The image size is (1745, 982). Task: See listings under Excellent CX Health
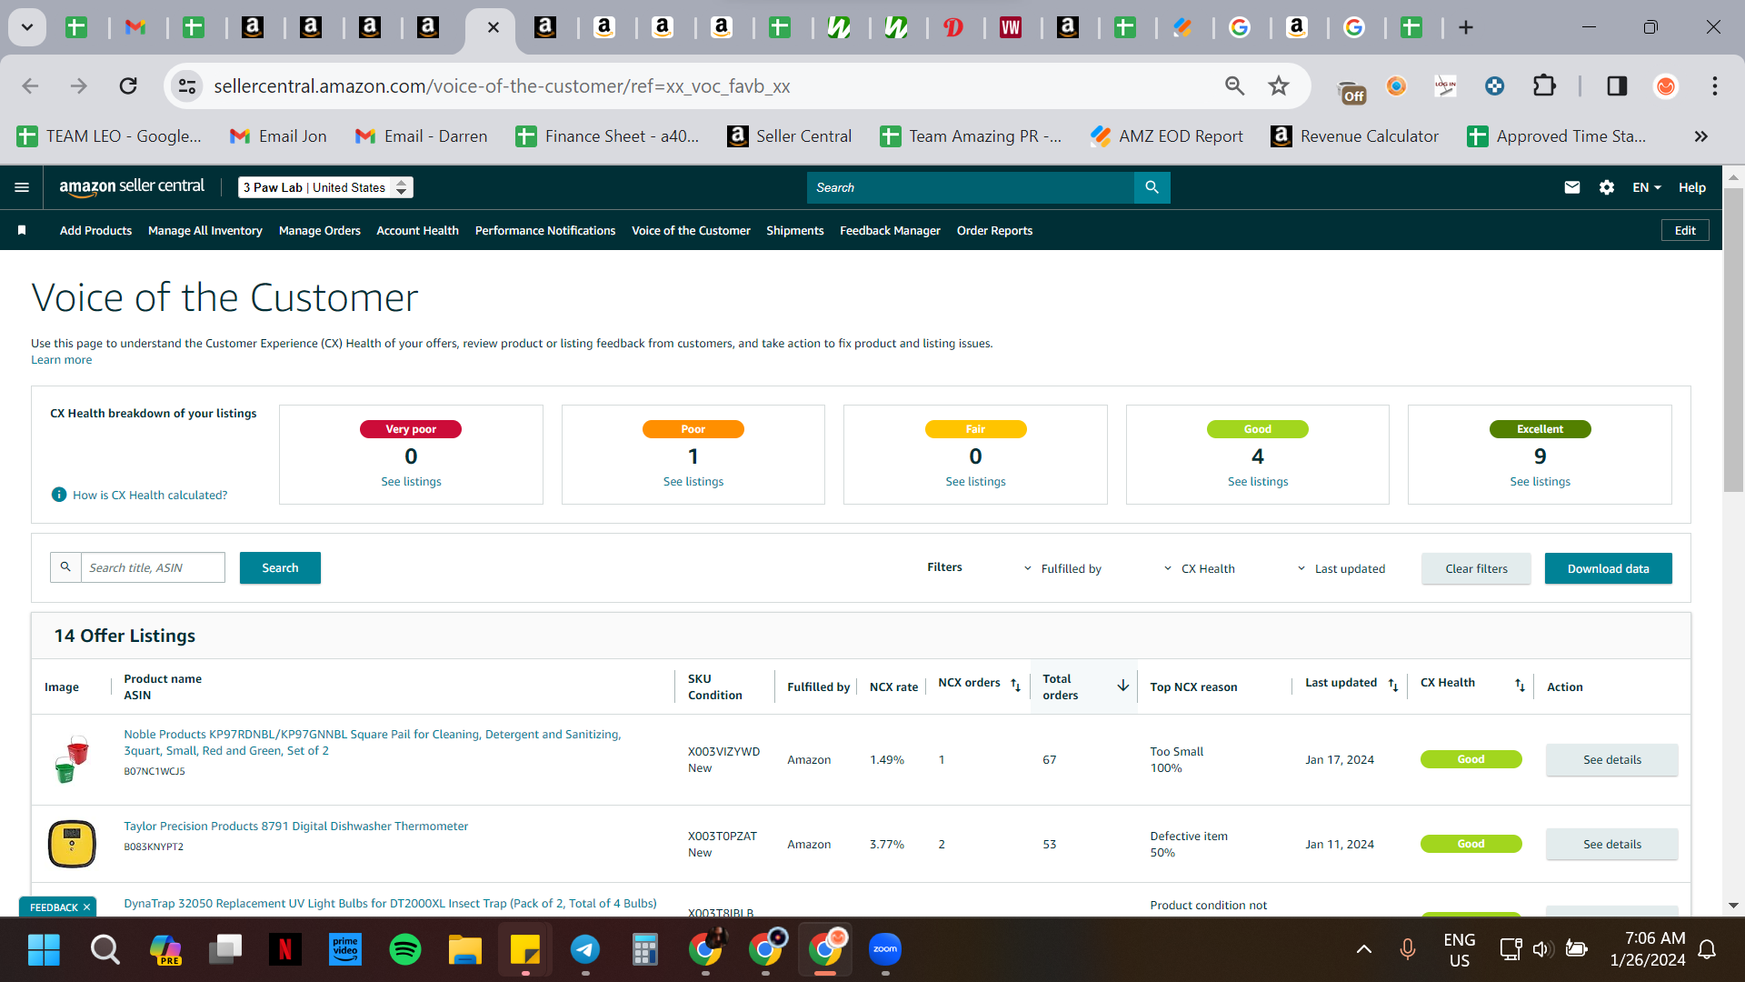(x=1540, y=481)
